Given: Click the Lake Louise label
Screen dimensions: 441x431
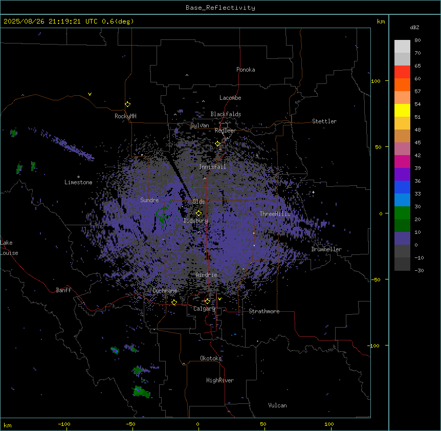Looking at the screenshot, I should coord(9,248).
